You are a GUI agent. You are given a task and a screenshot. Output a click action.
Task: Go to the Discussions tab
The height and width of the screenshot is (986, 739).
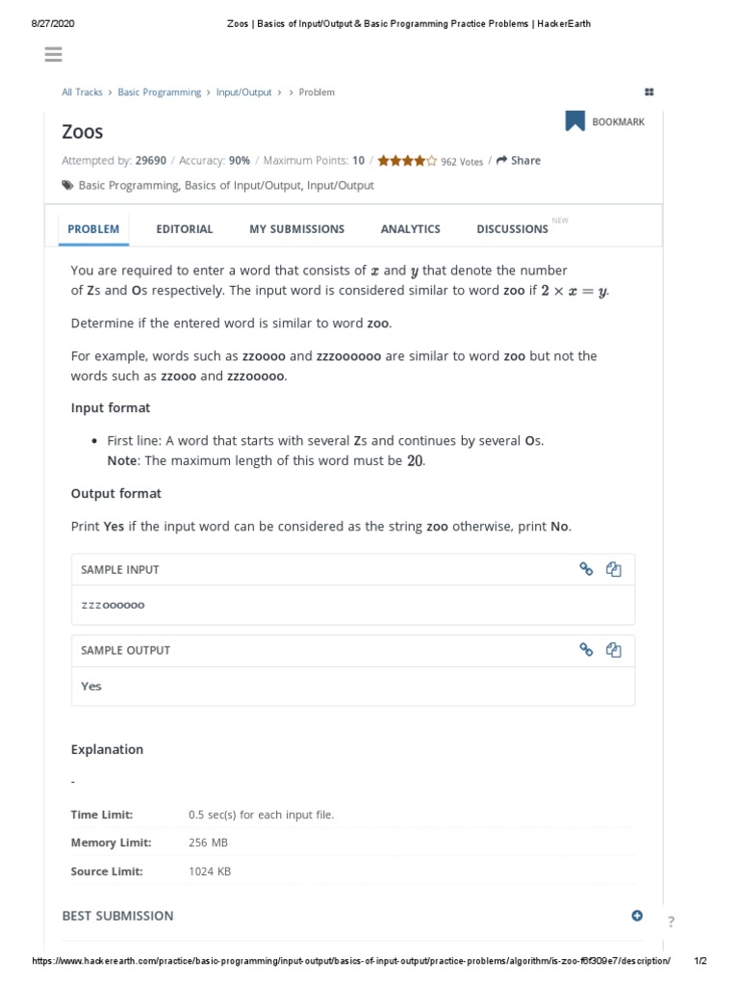[x=512, y=229]
